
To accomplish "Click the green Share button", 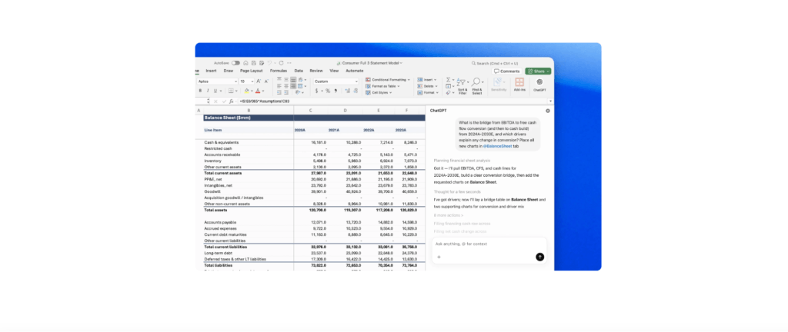I will pos(538,71).
